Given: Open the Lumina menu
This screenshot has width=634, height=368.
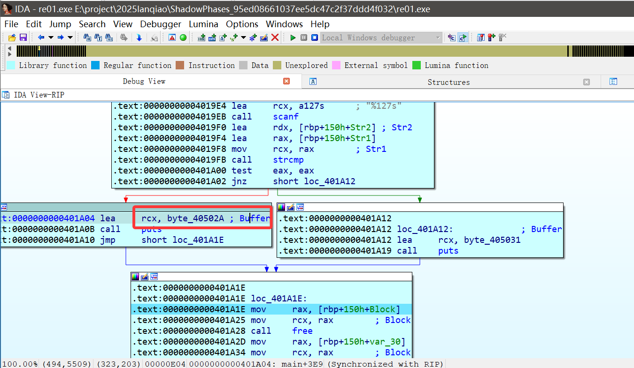Looking at the screenshot, I should click(203, 24).
